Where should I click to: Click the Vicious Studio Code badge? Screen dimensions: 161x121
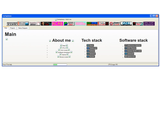[x=133, y=51]
